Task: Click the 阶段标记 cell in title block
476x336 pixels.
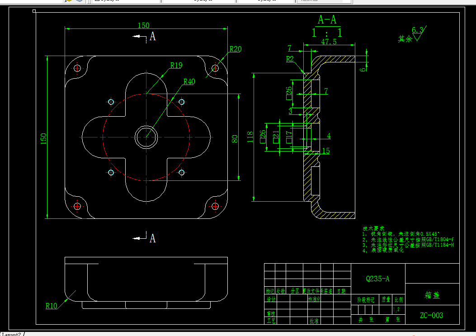Action: pos(366,300)
